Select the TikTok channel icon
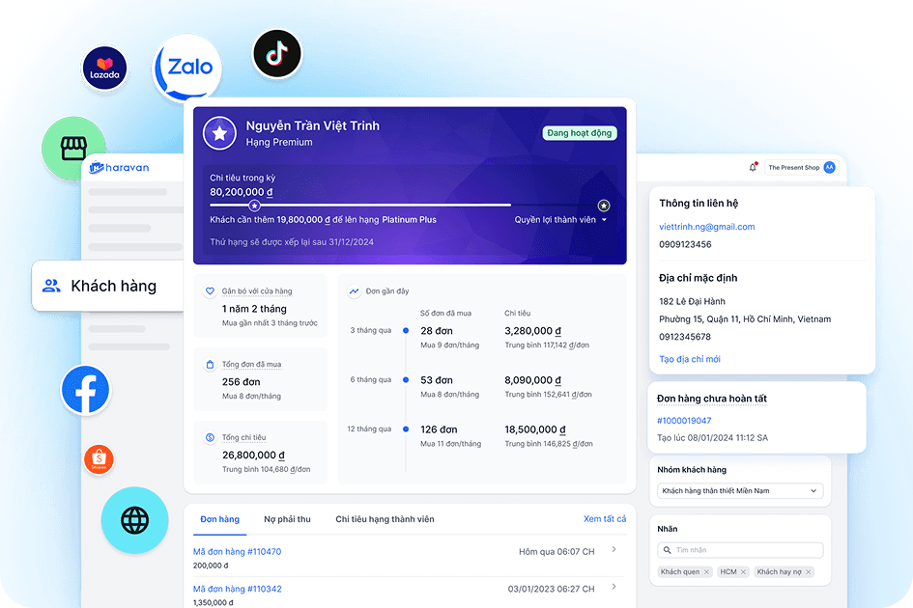 pyautogui.click(x=277, y=54)
